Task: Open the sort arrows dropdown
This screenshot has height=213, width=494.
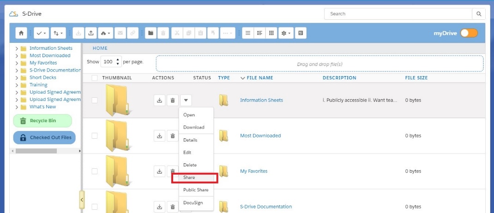Action: click(58, 33)
